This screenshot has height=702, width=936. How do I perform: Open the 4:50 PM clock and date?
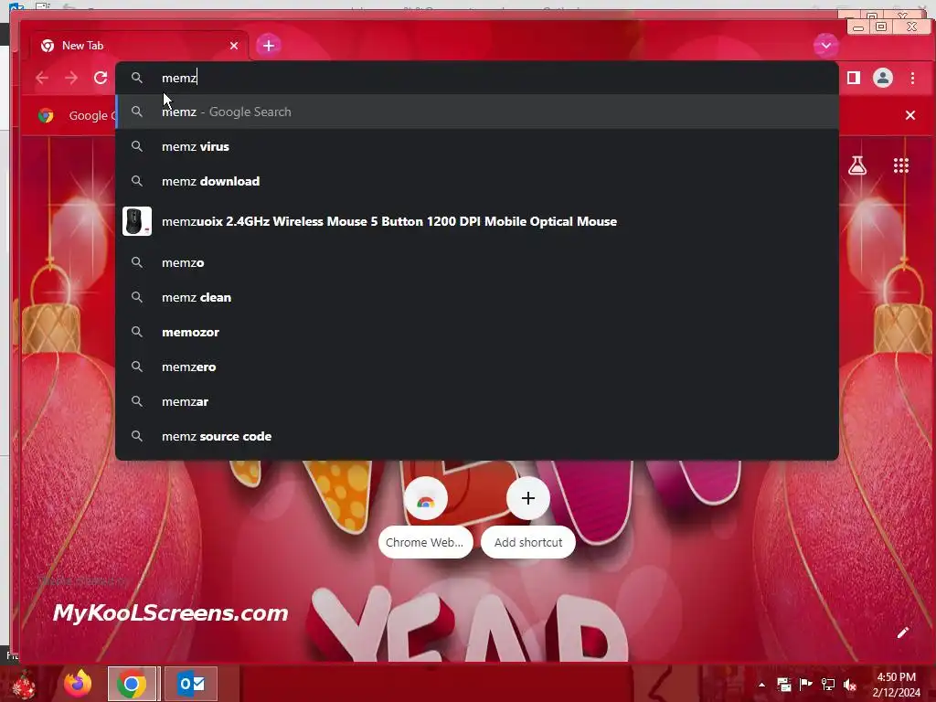(x=896, y=685)
